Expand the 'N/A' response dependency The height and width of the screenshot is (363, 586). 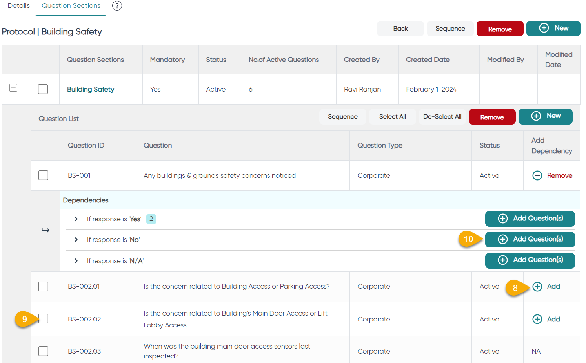(x=76, y=261)
